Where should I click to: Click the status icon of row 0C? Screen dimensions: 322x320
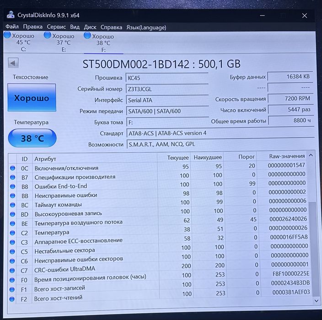click(x=12, y=168)
